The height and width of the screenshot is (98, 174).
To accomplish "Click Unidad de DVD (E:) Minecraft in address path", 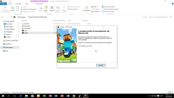I will pos(37,17).
